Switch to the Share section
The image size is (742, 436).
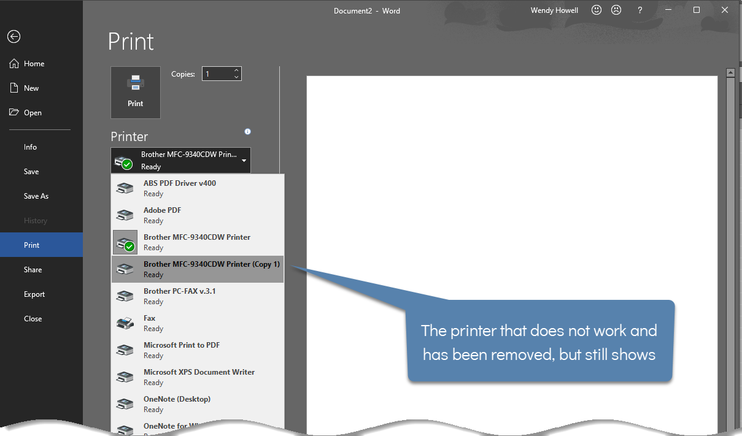(x=32, y=269)
